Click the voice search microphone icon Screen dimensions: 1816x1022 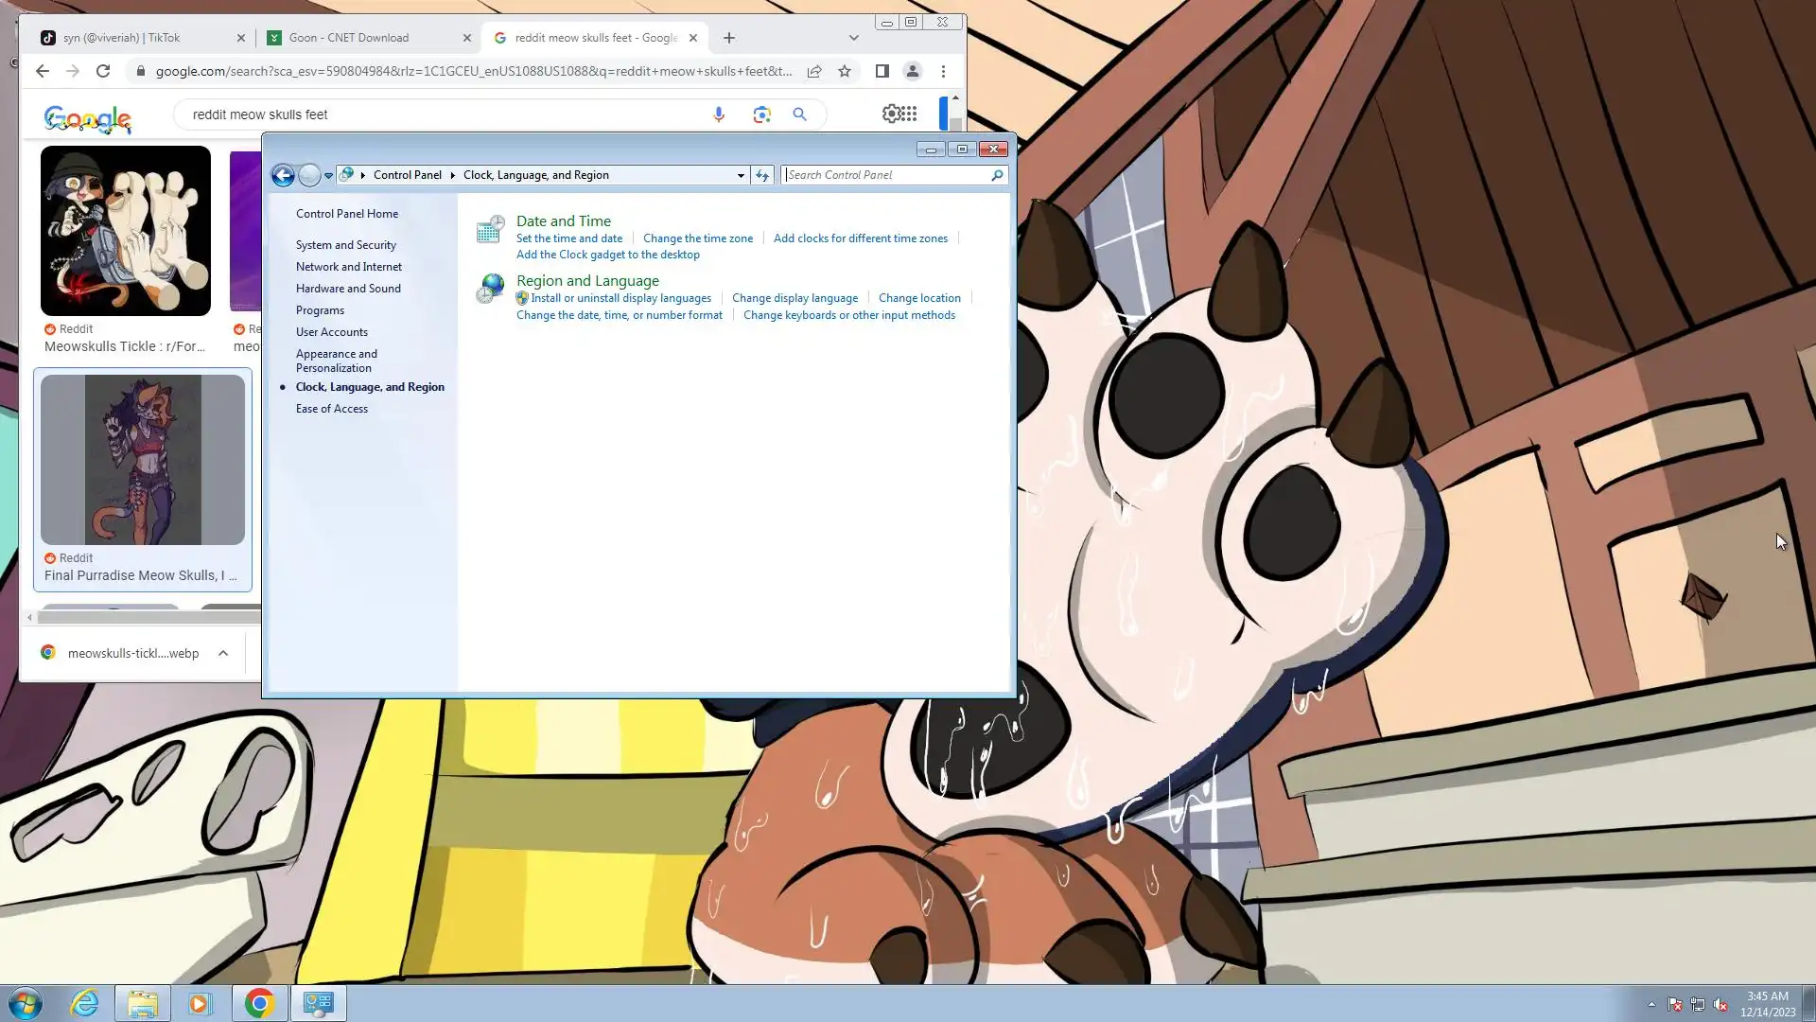[x=719, y=115]
